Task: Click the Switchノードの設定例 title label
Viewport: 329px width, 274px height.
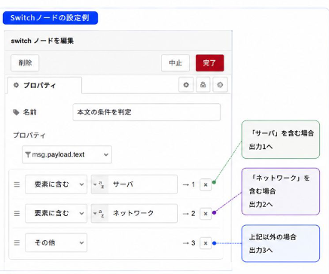Action: click(x=50, y=18)
